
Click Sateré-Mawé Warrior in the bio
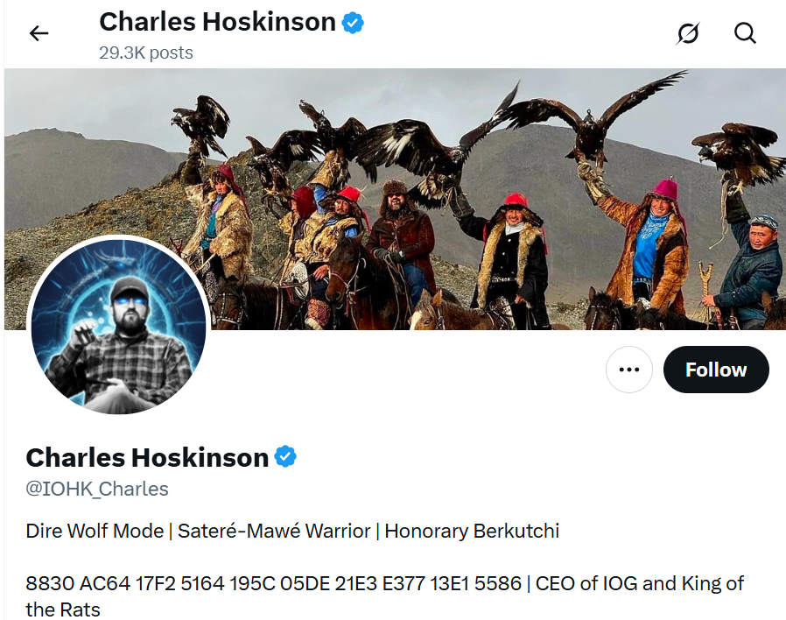point(274,531)
